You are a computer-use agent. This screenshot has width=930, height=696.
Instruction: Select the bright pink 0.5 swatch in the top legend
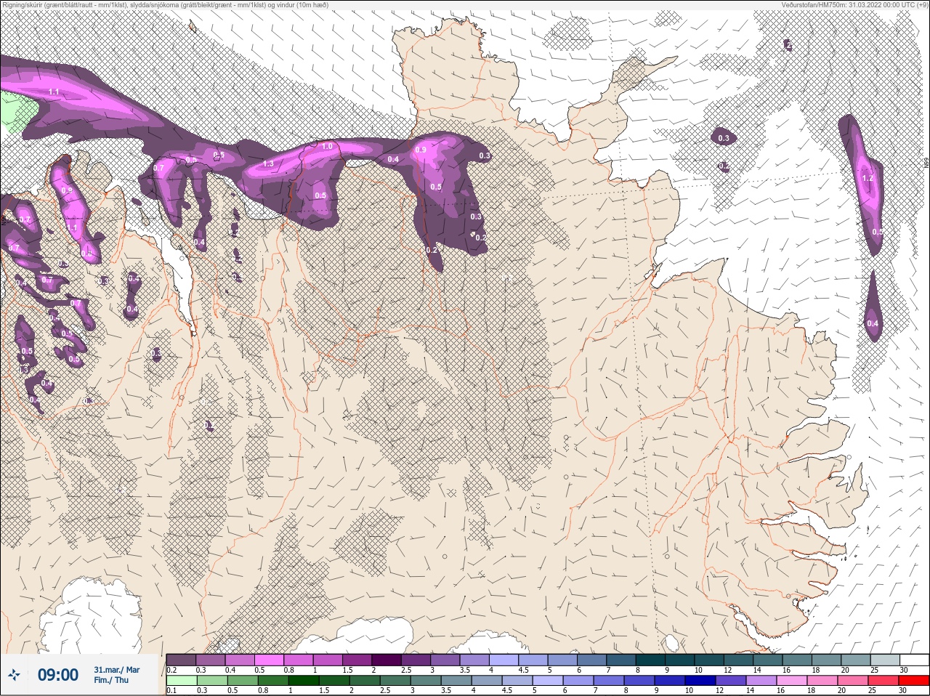click(269, 660)
